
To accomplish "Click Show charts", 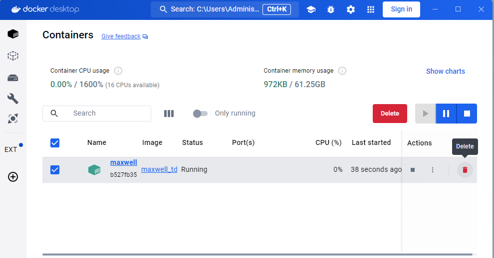I will tap(446, 71).
